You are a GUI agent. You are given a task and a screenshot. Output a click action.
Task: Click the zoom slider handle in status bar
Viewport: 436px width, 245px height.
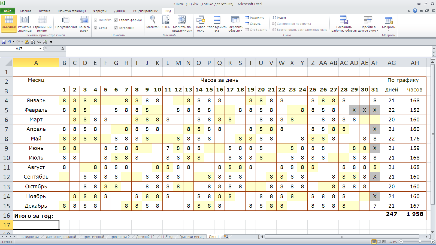tap(420, 242)
